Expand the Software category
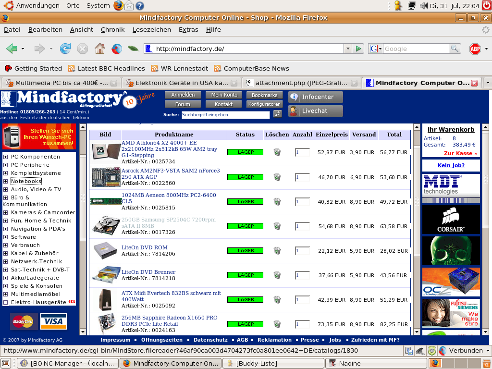492x369 pixels. pyautogui.click(x=5, y=237)
